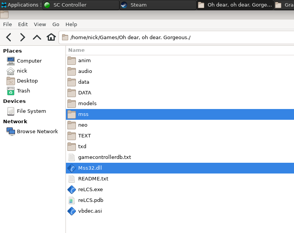Go back to the previous folder

[8, 37]
